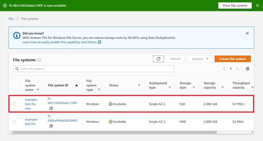Dismiss the Did you know info banner

[x=247, y=33]
